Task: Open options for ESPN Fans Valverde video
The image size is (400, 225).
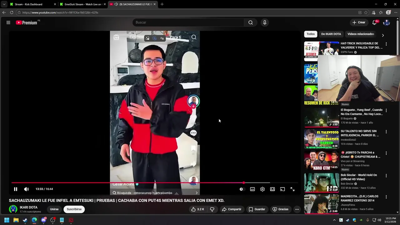Action: 386,44
